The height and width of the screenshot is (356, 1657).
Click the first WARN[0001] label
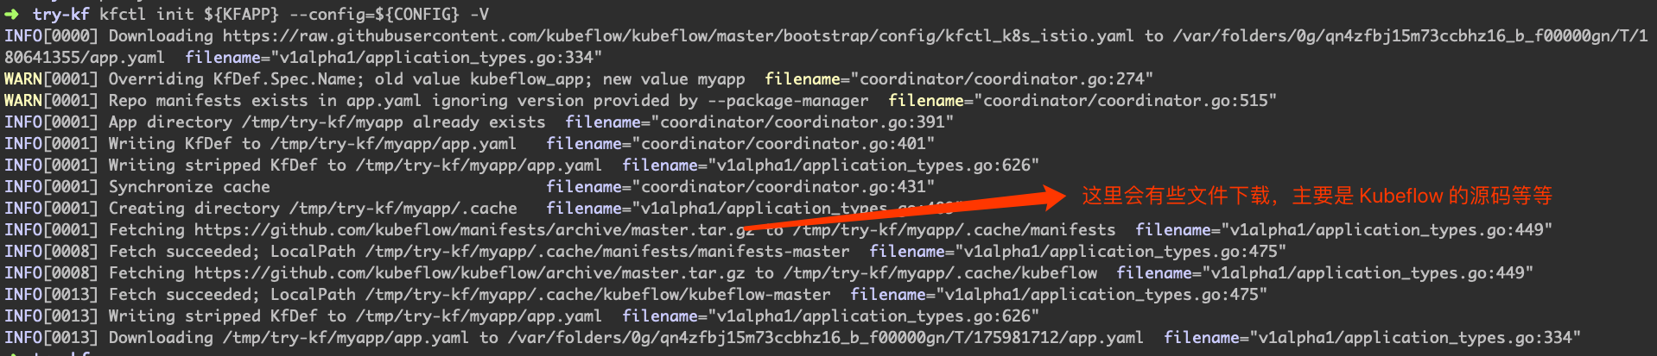51,79
